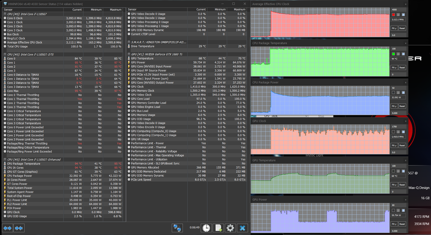The height and width of the screenshot is (235, 431).
Task: Open the network remote monitoring computers icon
Action: (177, 228)
